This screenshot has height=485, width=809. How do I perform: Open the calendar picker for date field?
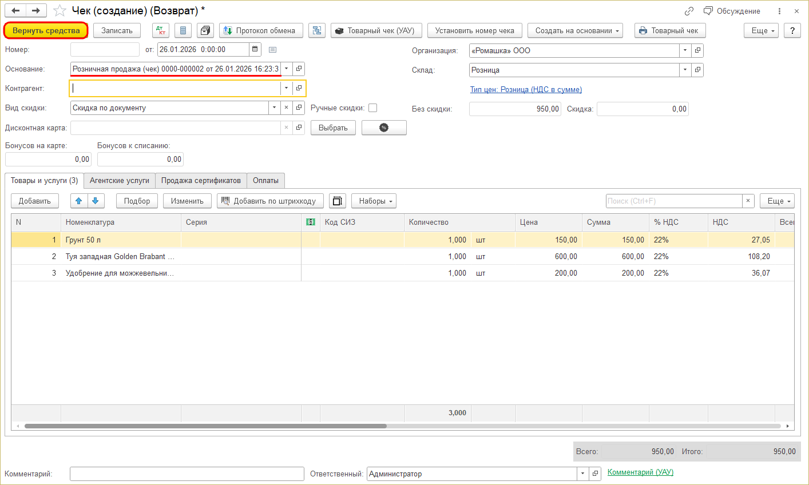coord(255,50)
